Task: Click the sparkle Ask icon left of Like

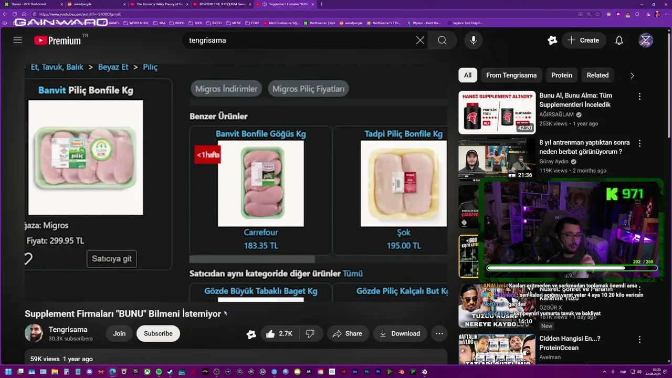Action: click(251, 334)
